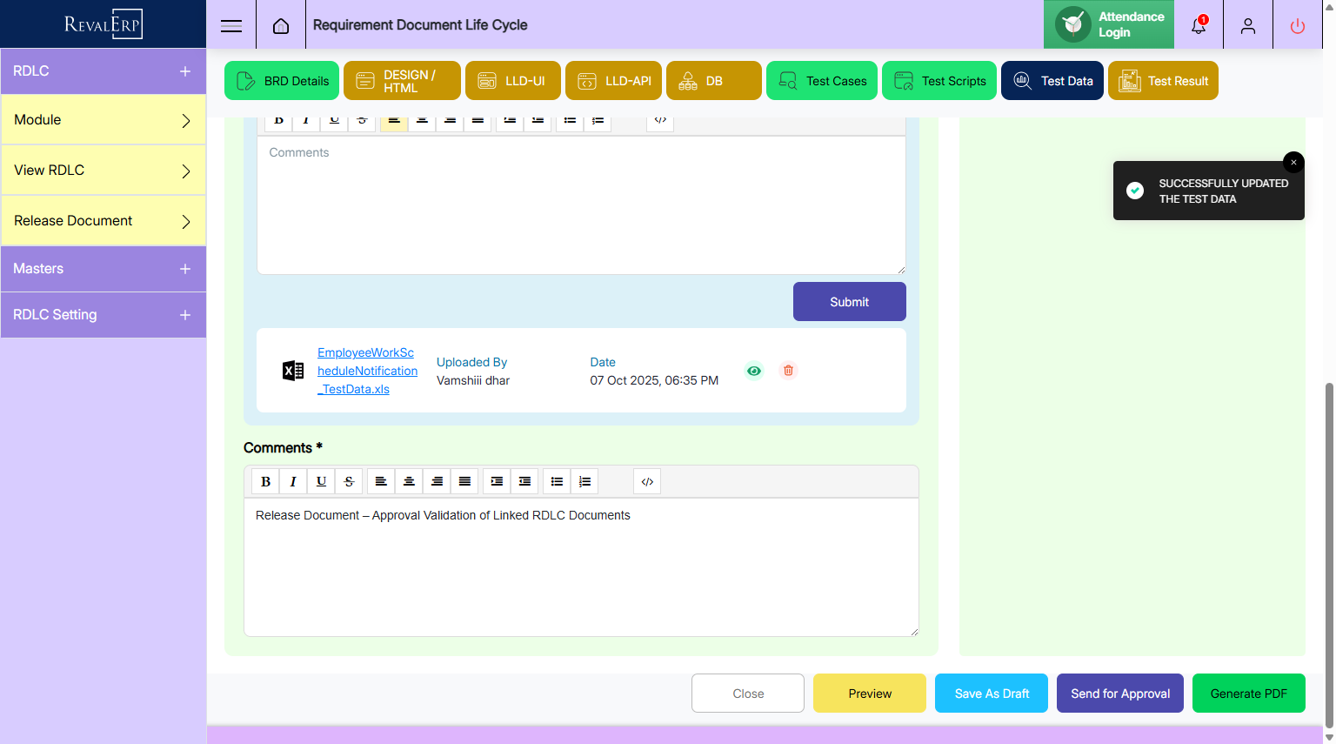Click the hamburger menu icon
Viewport: 1336px width, 744px height.
231,26
